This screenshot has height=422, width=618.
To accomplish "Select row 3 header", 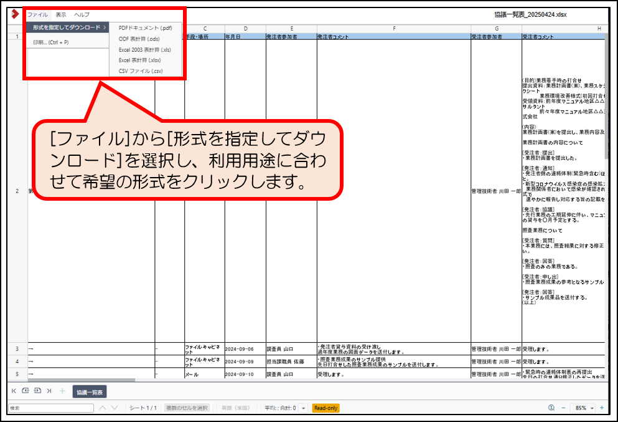I will click(17, 348).
